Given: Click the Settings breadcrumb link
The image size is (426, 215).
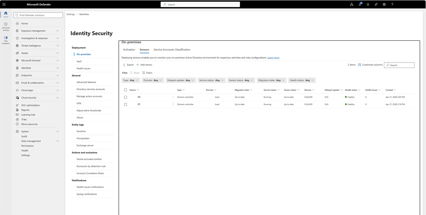Looking at the screenshot, I should click(71, 14).
